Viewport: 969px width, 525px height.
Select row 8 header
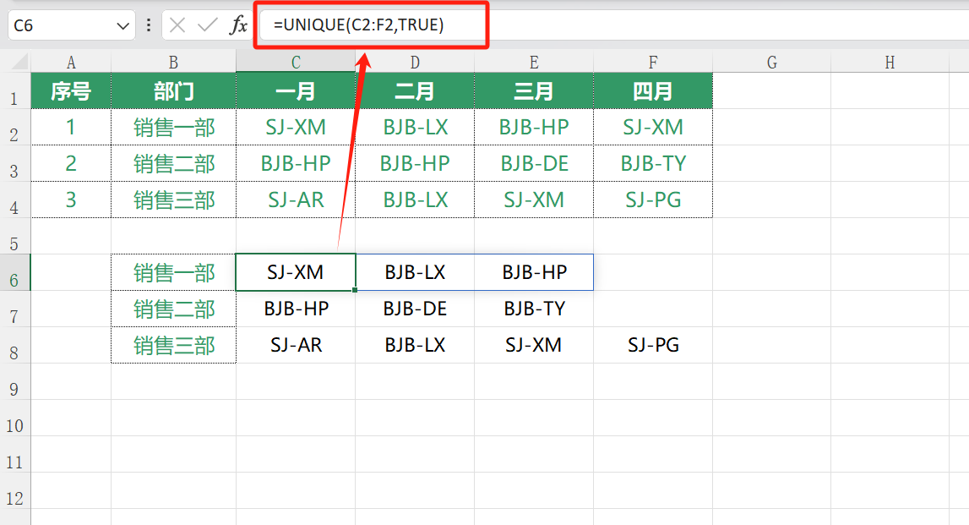pyautogui.click(x=15, y=345)
